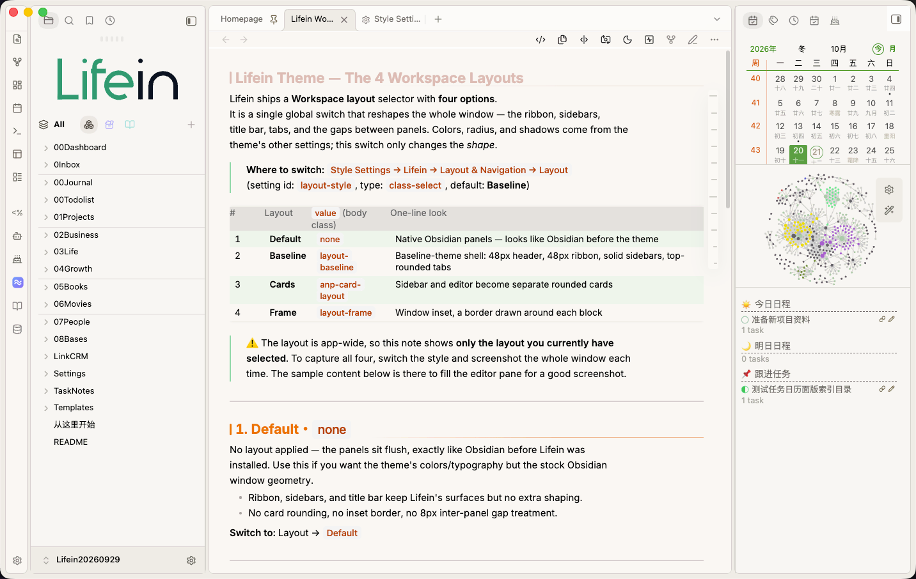The image size is (916, 579).
Task: Close the Lifein Workspace tab
Action: point(344,20)
